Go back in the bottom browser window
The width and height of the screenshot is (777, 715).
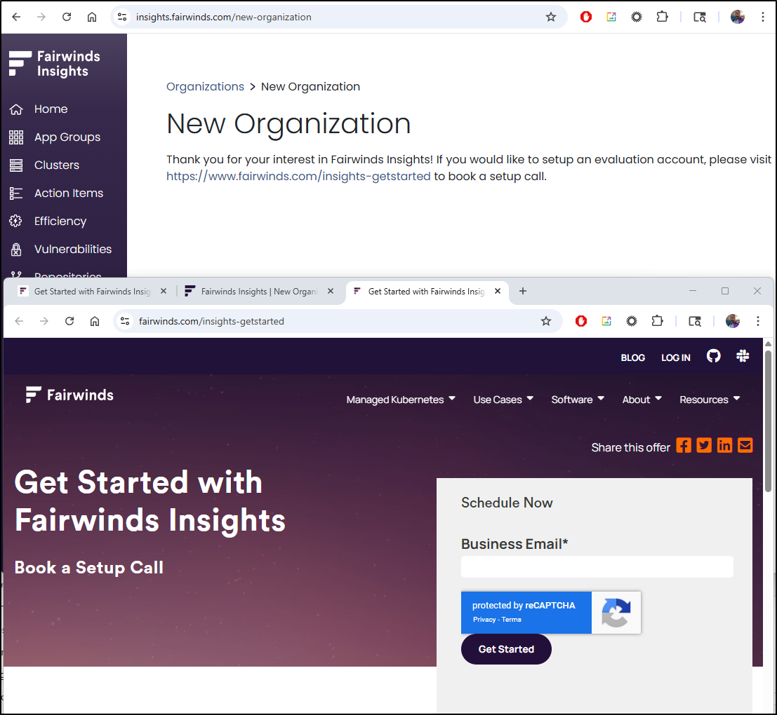tap(20, 321)
